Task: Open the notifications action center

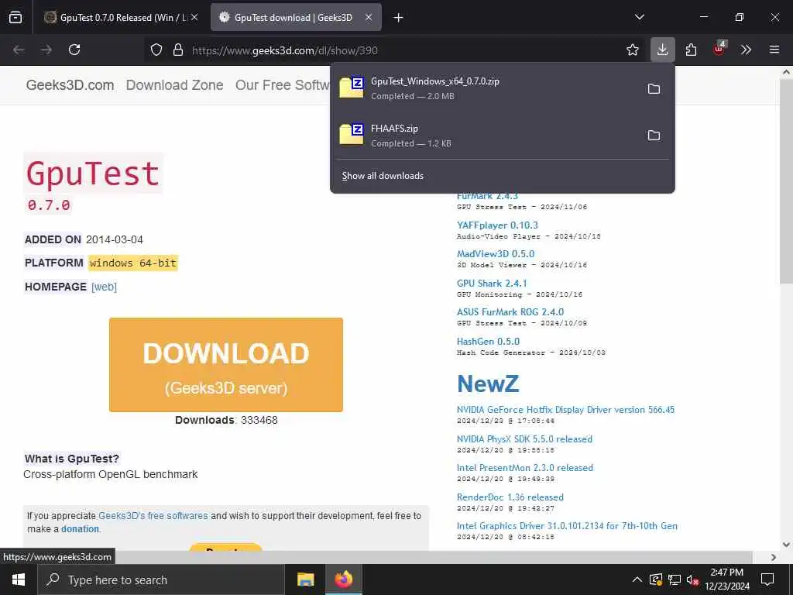Action: [767, 580]
